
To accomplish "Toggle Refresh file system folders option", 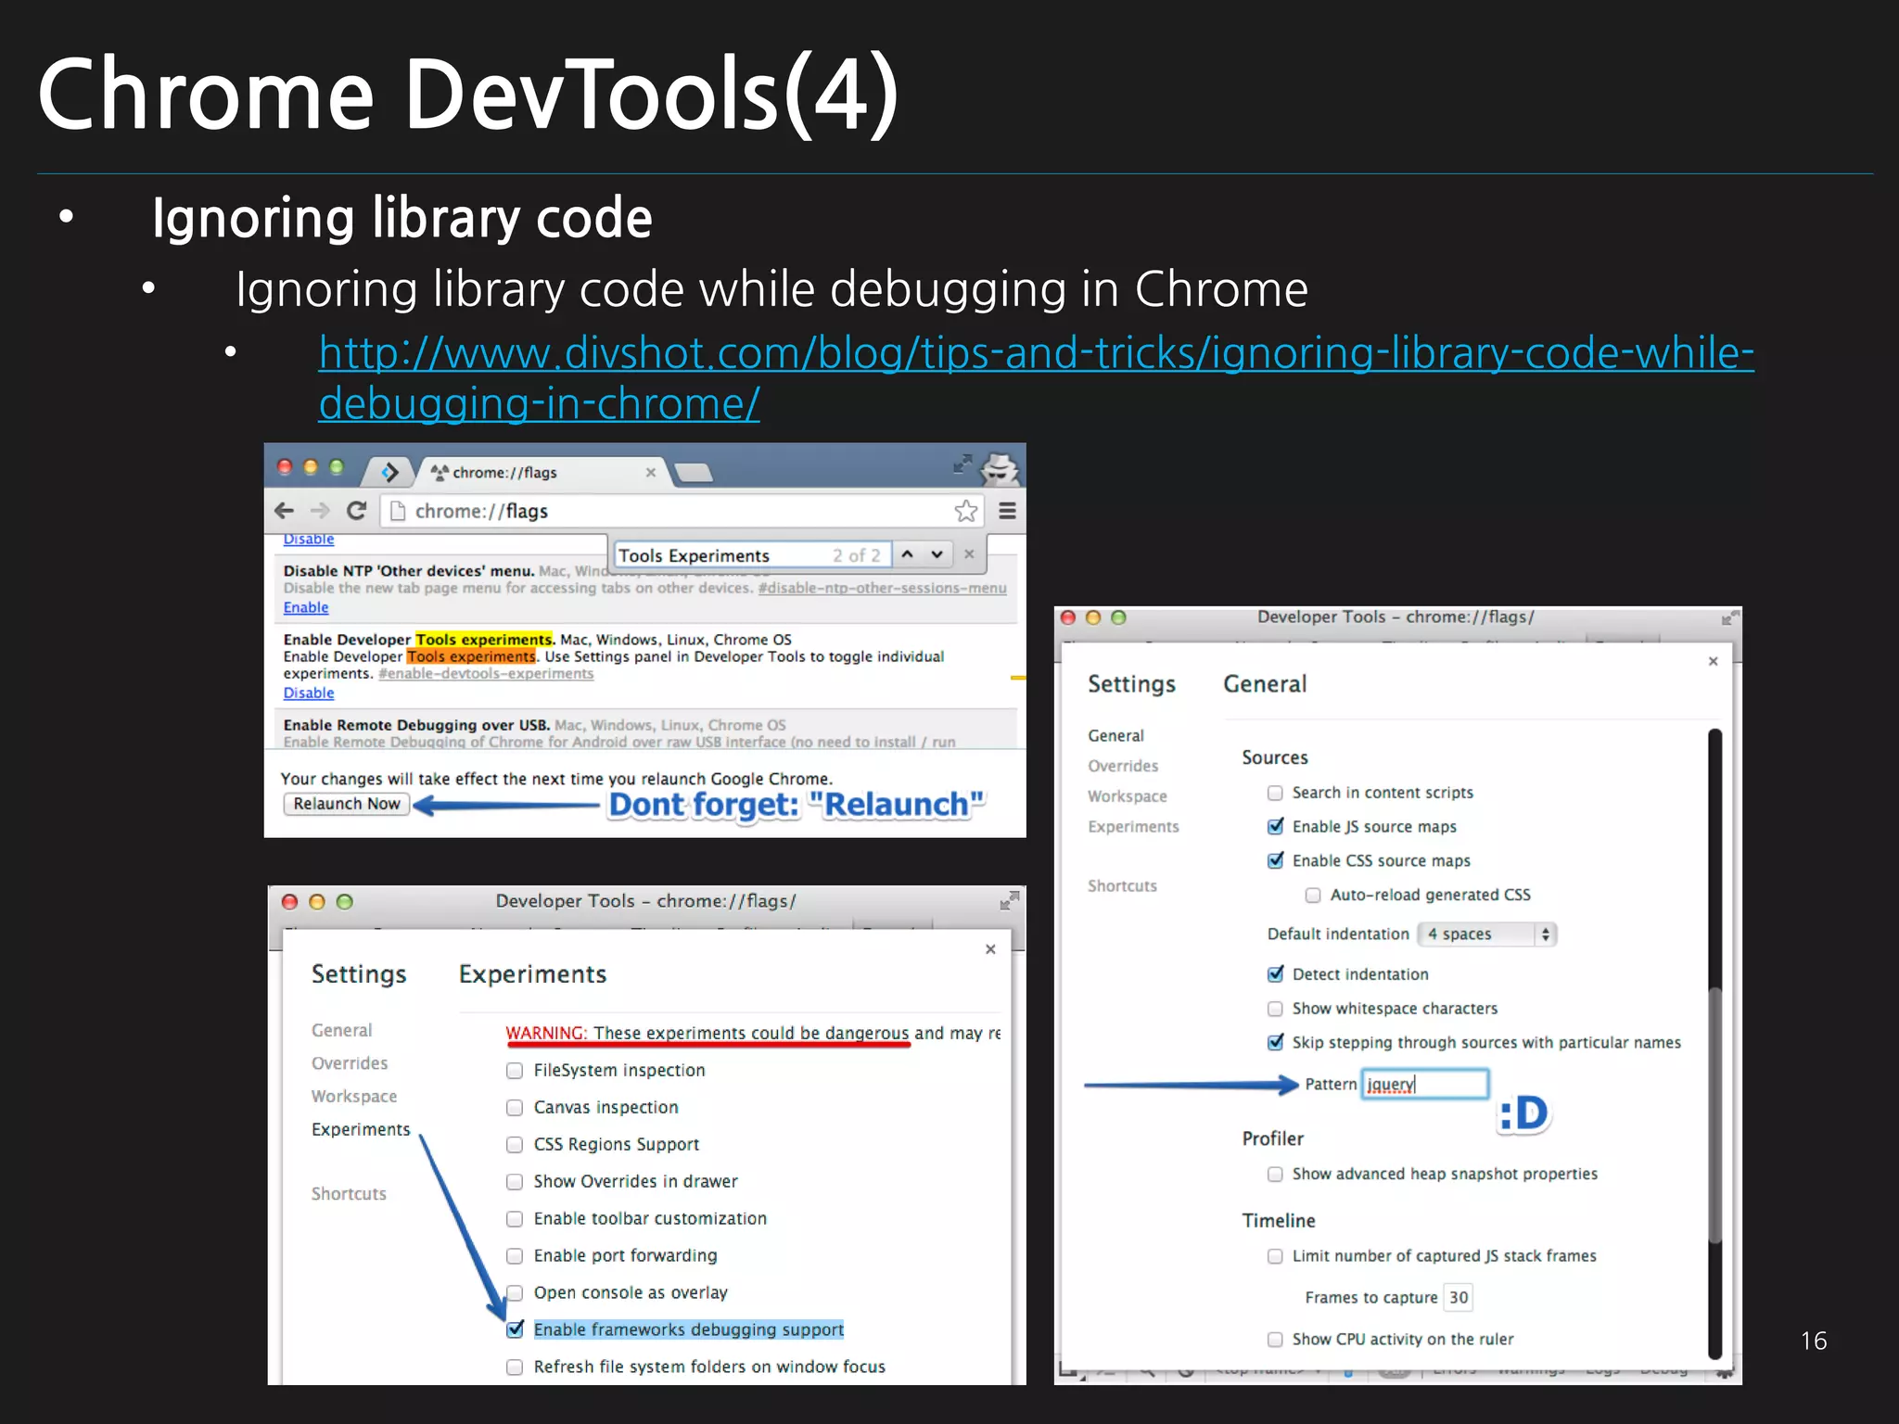I will point(515,1367).
